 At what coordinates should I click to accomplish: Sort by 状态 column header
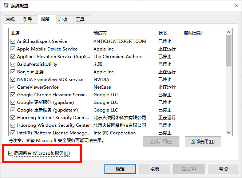tap(169, 33)
